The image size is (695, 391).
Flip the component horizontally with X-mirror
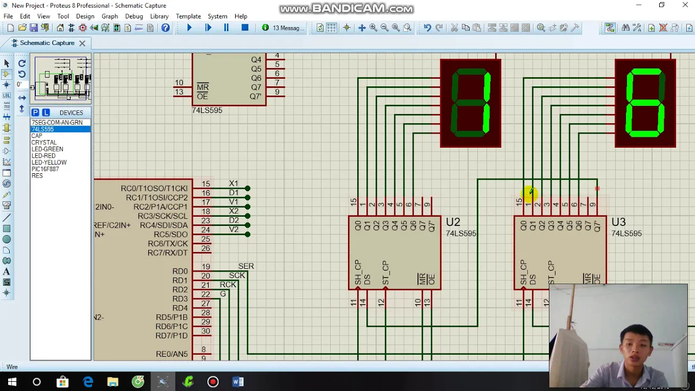[22, 98]
